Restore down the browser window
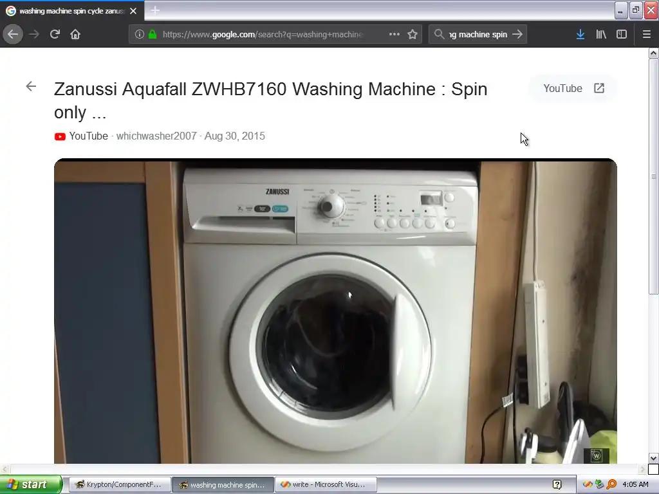 [x=636, y=10]
